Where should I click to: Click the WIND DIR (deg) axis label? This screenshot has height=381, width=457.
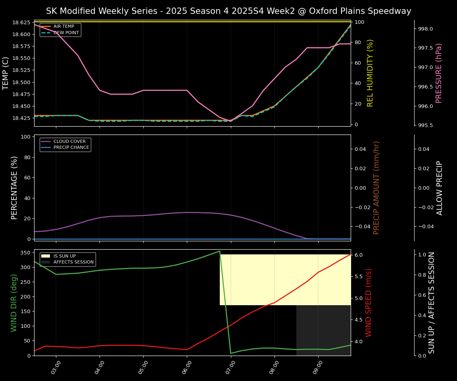coord(14,302)
